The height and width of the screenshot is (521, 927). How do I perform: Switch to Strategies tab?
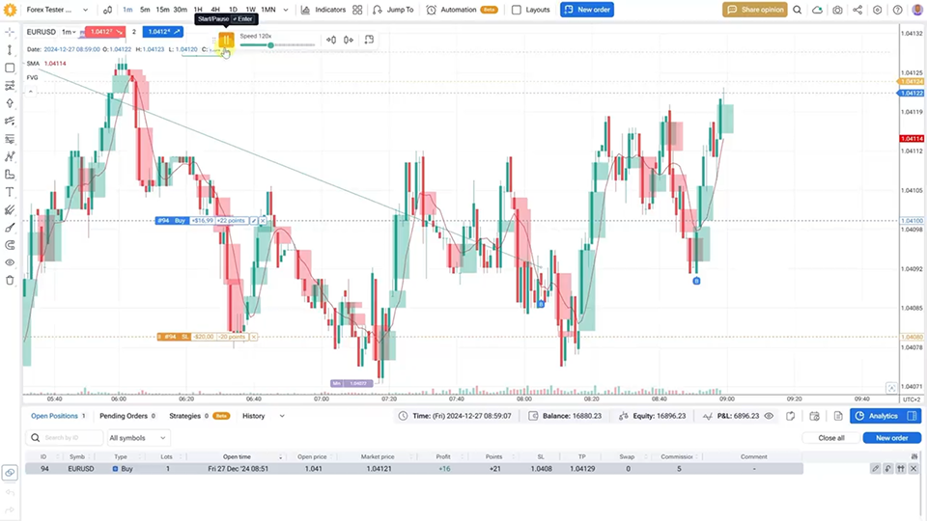pyautogui.click(x=199, y=416)
